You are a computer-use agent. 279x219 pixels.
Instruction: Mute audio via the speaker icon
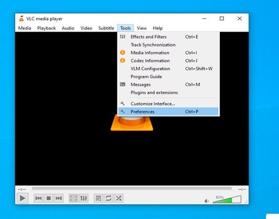[x=207, y=201]
